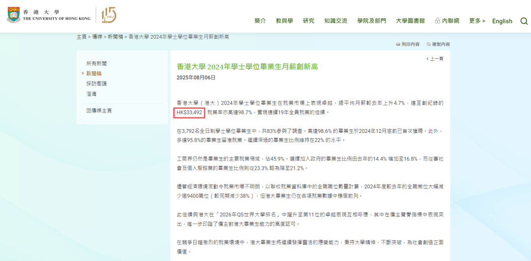
Task: Go to 新聞稿 in breadcrumb
Action: click(116, 37)
